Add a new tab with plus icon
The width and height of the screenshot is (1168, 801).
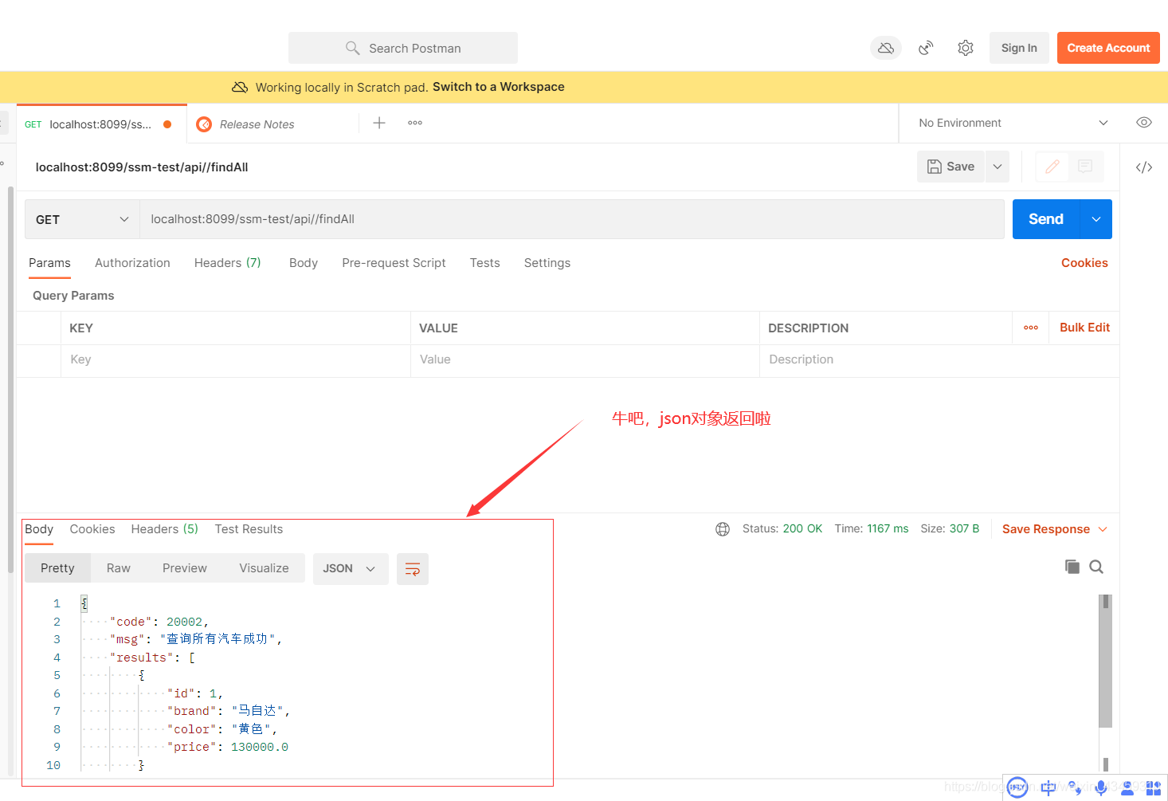tap(379, 123)
